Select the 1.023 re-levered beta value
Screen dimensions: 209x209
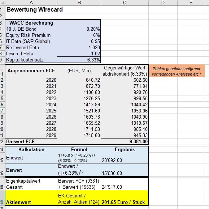(79, 47)
